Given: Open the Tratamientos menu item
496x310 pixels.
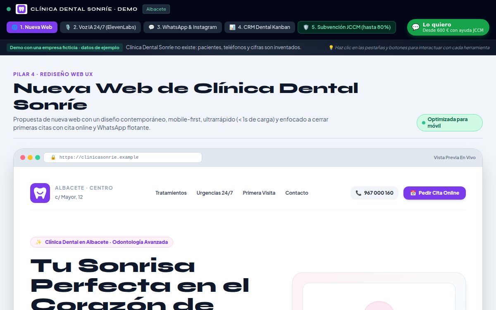Looking at the screenshot, I should (x=171, y=193).
